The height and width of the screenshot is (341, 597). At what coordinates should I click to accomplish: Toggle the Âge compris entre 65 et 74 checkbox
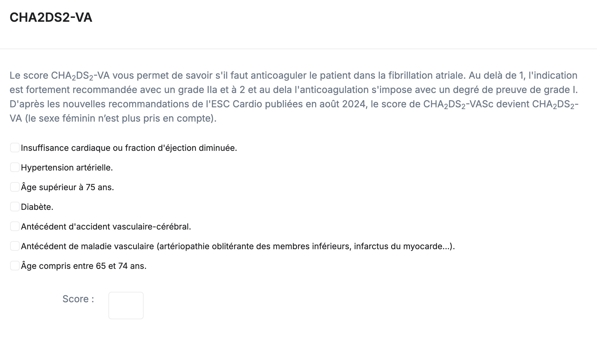15,266
